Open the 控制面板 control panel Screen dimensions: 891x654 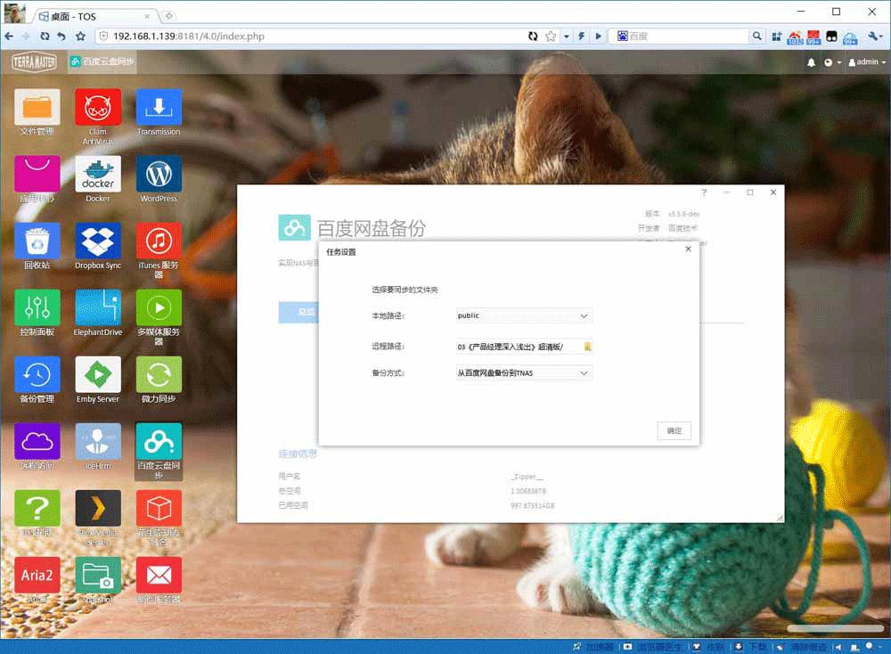[37, 307]
